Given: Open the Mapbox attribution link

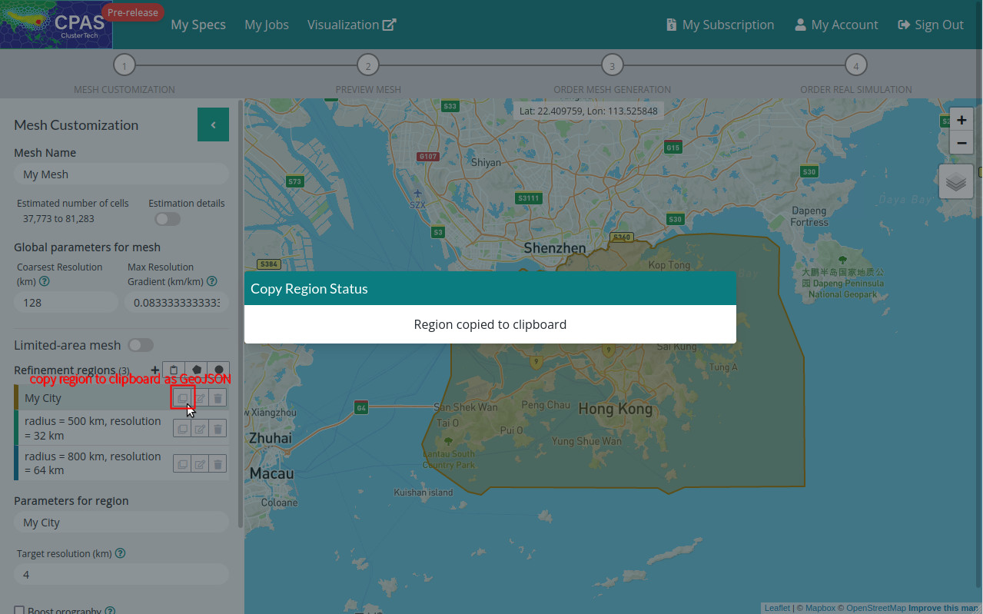Looking at the screenshot, I should 820,608.
